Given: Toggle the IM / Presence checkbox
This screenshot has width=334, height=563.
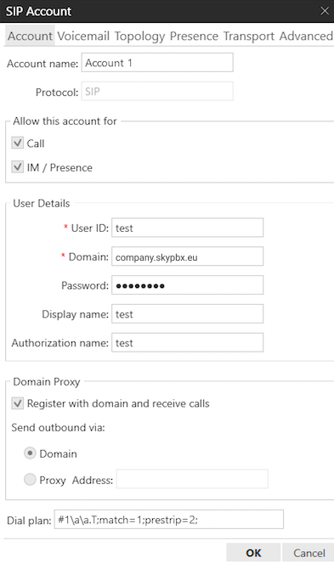Looking at the screenshot, I should coord(18,166).
